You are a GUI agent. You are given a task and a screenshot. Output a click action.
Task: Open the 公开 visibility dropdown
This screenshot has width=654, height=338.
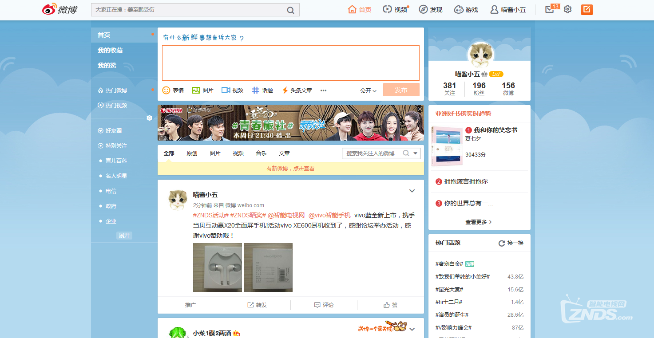[368, 90]
